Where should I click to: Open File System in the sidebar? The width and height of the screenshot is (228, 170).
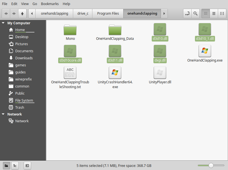[23, 101]
